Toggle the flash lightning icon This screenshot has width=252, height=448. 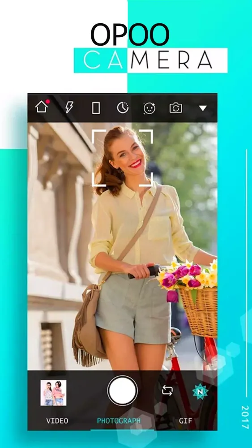(69, 108)
